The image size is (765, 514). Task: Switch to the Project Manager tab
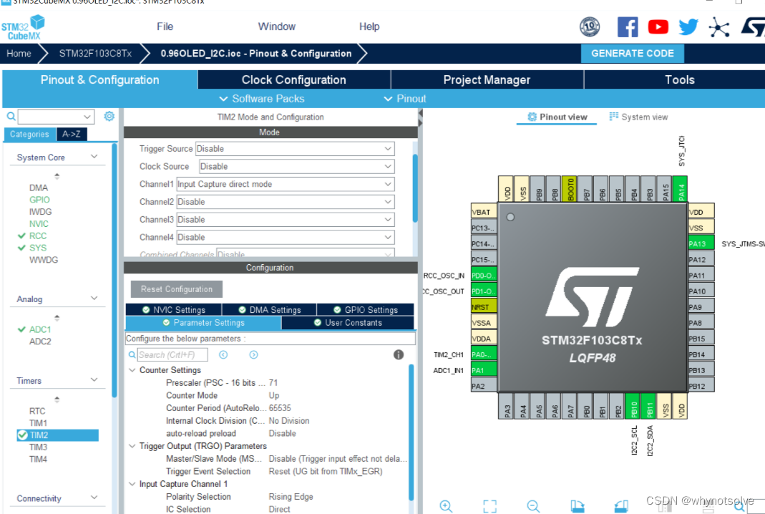coord(487,79)
